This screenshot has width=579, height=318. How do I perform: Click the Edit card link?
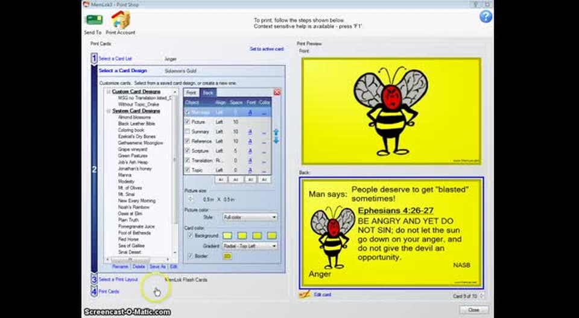pyautogui.click(x=322, y=295)
